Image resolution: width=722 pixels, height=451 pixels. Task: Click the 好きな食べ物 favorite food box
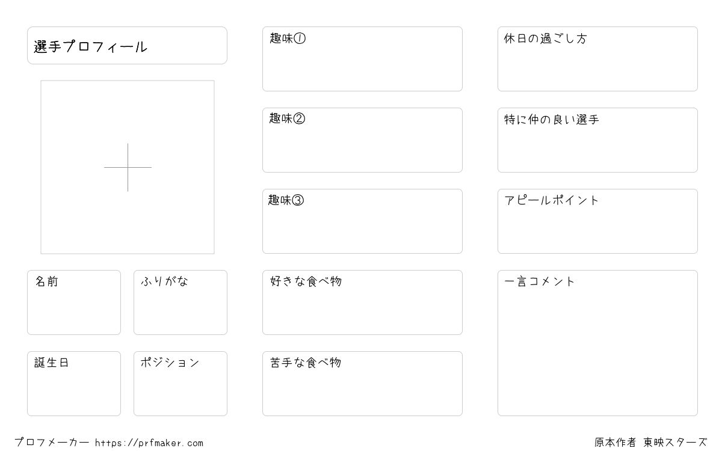point(362,302)
